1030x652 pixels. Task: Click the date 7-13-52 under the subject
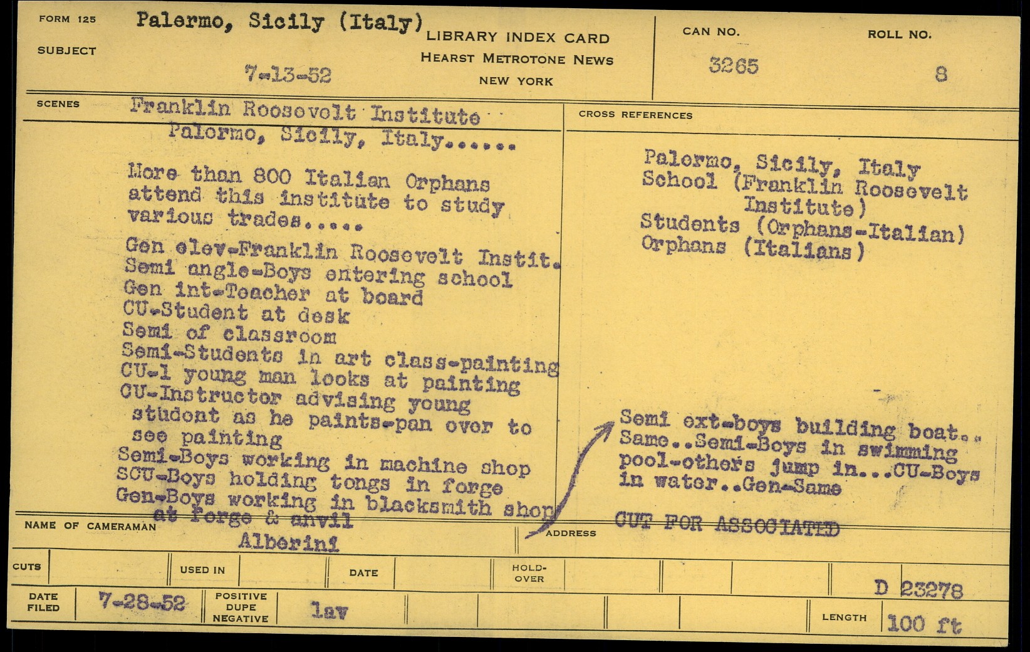pyautogui.click(x=288, y=76)
